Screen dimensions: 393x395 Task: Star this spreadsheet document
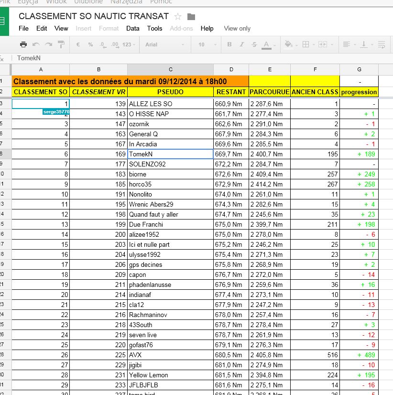(x=178, y=17)
